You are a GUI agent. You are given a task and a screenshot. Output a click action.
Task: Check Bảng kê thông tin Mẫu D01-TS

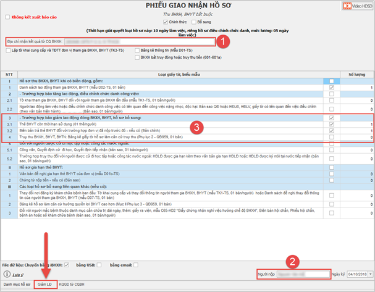137,50
